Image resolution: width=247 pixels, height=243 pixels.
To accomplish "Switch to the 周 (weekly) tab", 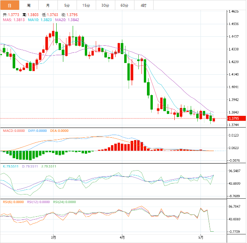I will 29,5.
